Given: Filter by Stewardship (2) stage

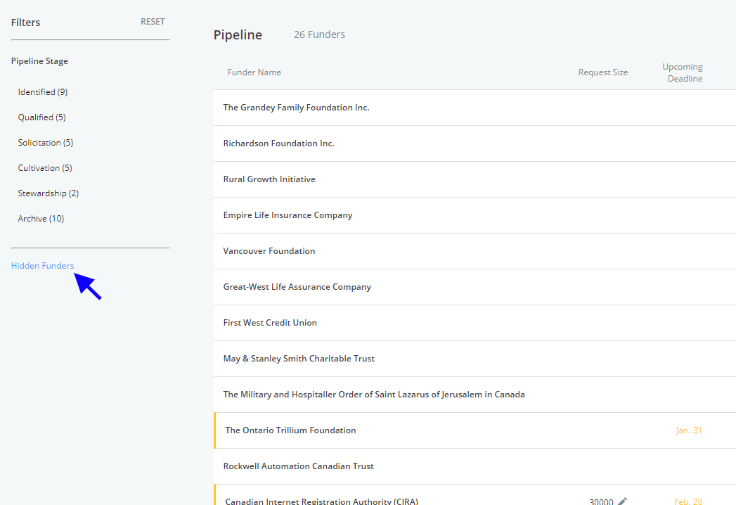Looking at the screenshot, I should click(x=49, y=193).
